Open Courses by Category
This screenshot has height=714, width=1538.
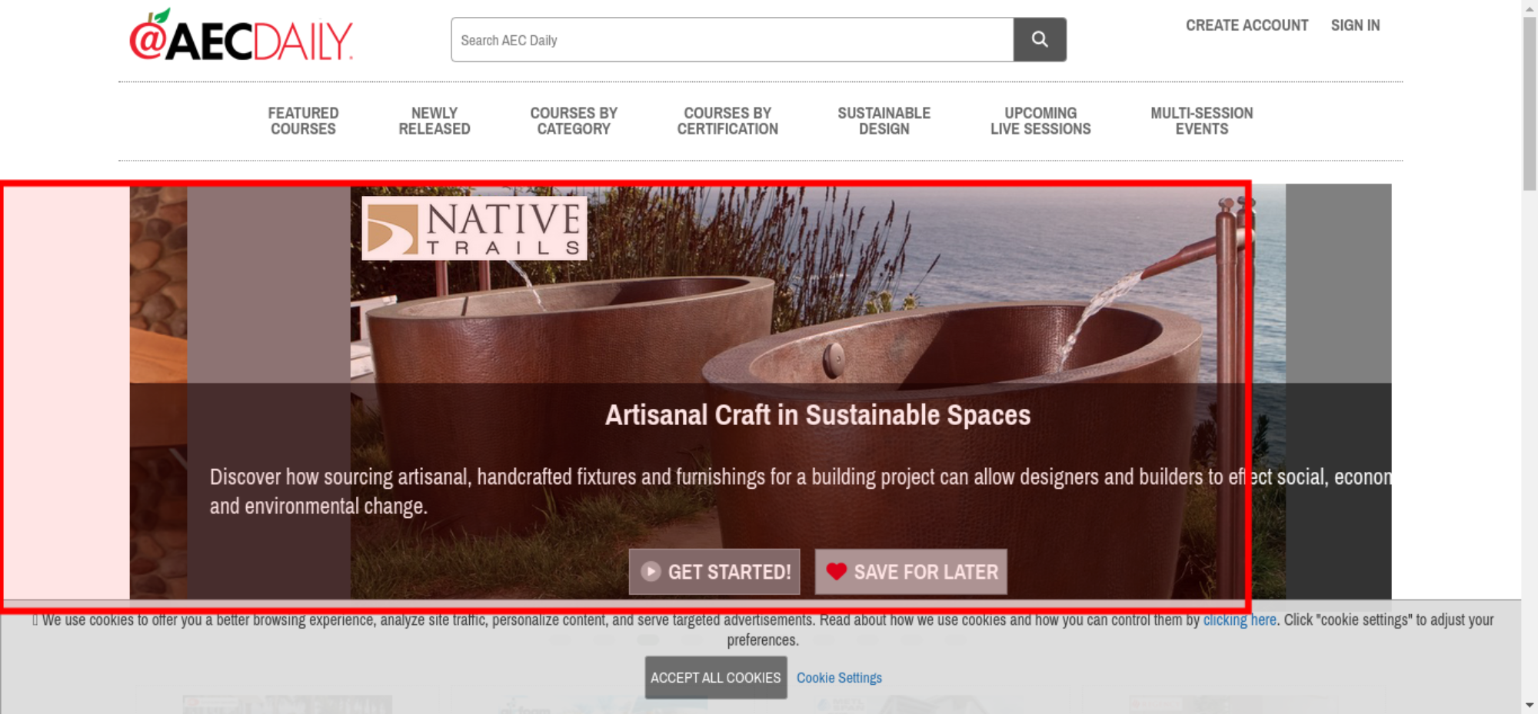tap(574, 121)
